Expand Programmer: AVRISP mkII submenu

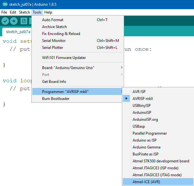[77, 92]
